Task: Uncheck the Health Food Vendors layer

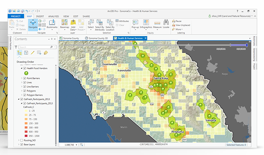Action: point(25,68)
